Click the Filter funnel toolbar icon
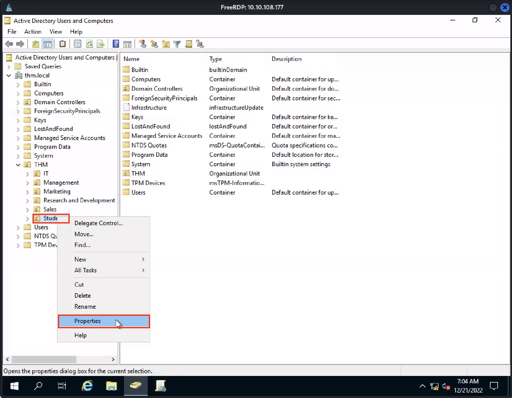Image resolution: width=512 pixels, height=398 pixels. tap(177, 44)
